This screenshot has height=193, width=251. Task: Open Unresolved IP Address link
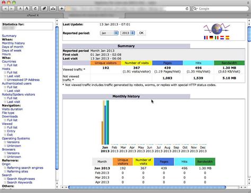[x=23, y=80]
